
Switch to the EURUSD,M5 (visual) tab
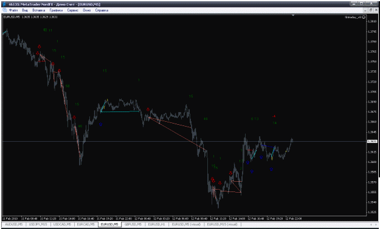click(186, 224)
